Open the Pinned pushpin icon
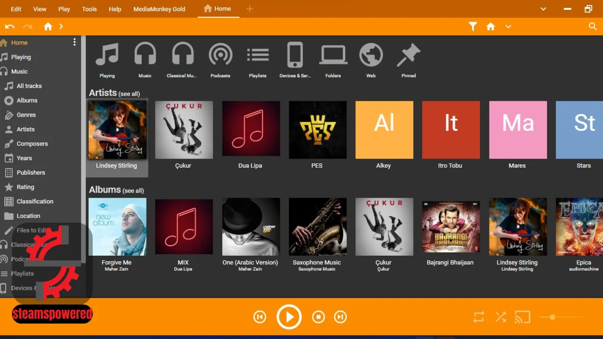 (x=408, y=56)
